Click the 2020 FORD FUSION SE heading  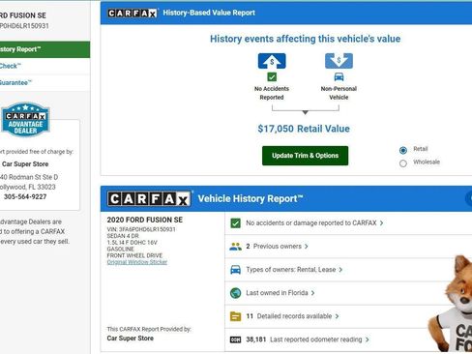coord(145,220)
